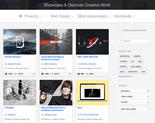Open the Most Appreciated sort dropdown
The width and height of the screenshot is (155, 123).
[x=109, y=16]
